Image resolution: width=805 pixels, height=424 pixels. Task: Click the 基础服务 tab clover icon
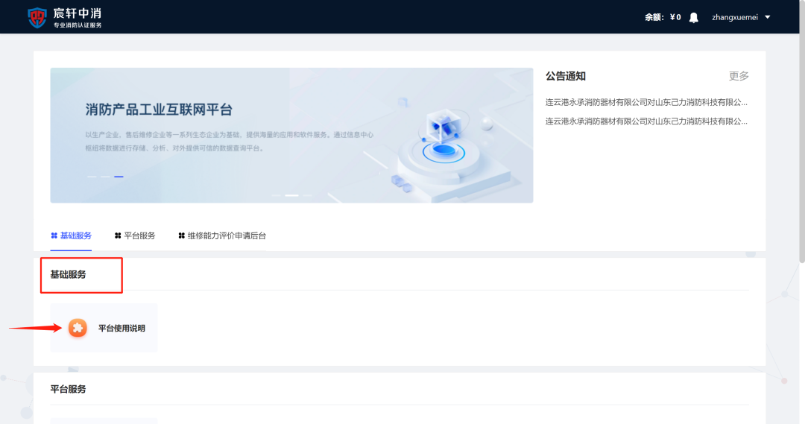(54, 235)
